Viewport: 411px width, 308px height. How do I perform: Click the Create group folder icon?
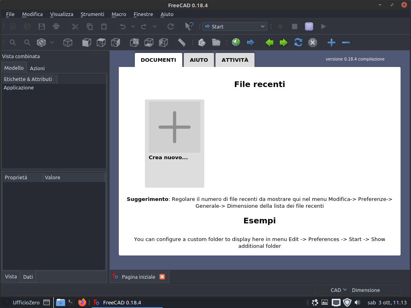[216, 43]
